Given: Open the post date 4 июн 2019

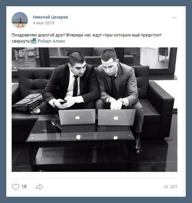Looking at the screenshot, I should tap(43, 23).
